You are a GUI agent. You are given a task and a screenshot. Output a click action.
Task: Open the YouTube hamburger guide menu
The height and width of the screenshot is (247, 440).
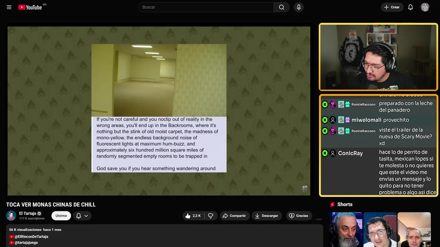[9, 7]
